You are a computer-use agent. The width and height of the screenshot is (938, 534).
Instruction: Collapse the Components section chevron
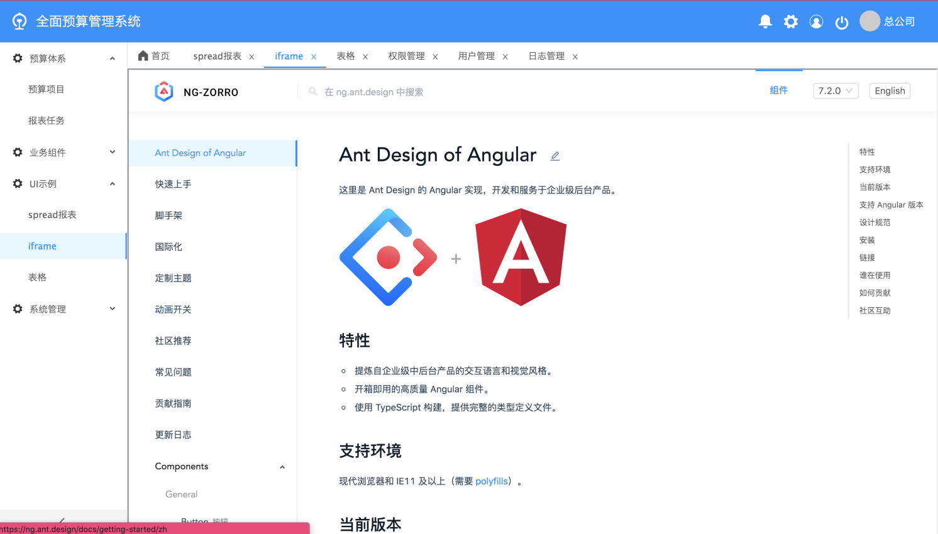pos(282,467)
